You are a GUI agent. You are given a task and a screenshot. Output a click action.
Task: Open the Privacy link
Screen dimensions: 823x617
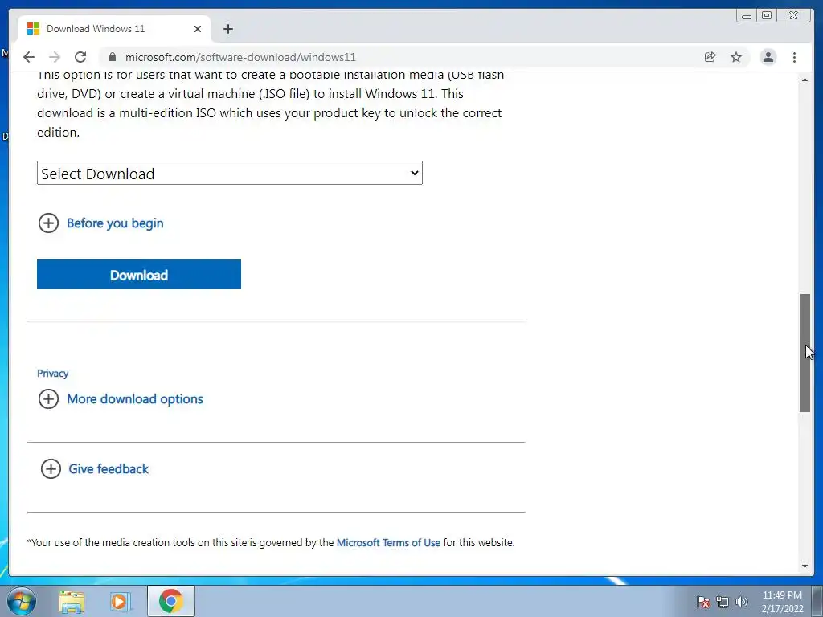coord(52,374)
